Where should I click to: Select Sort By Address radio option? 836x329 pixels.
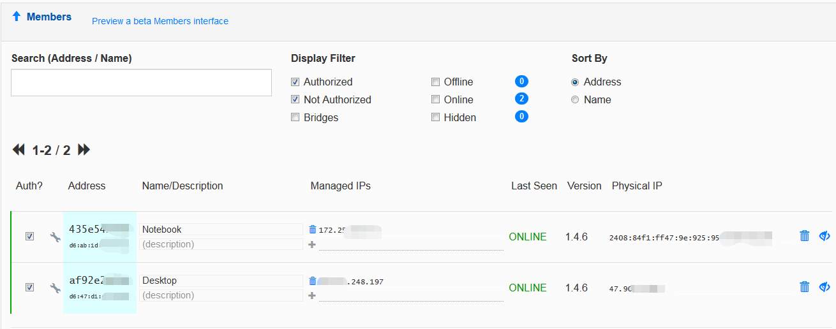tap(575, 82)
